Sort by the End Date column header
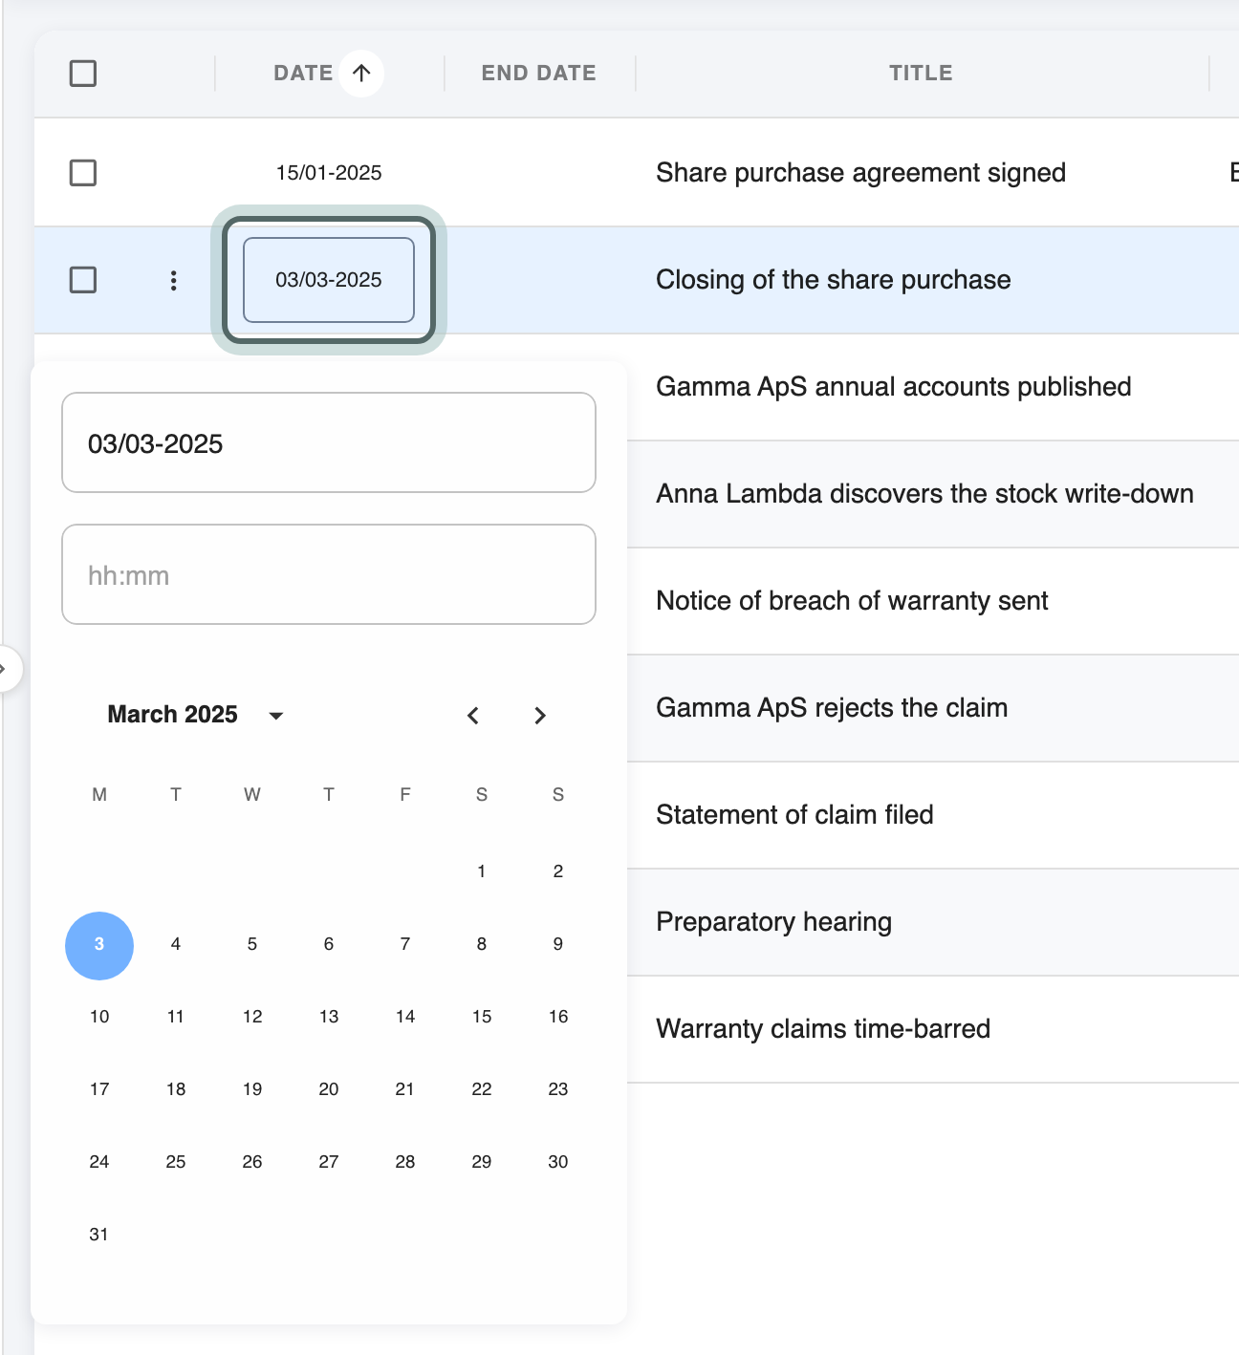1239x1355 pixels. 539,73
